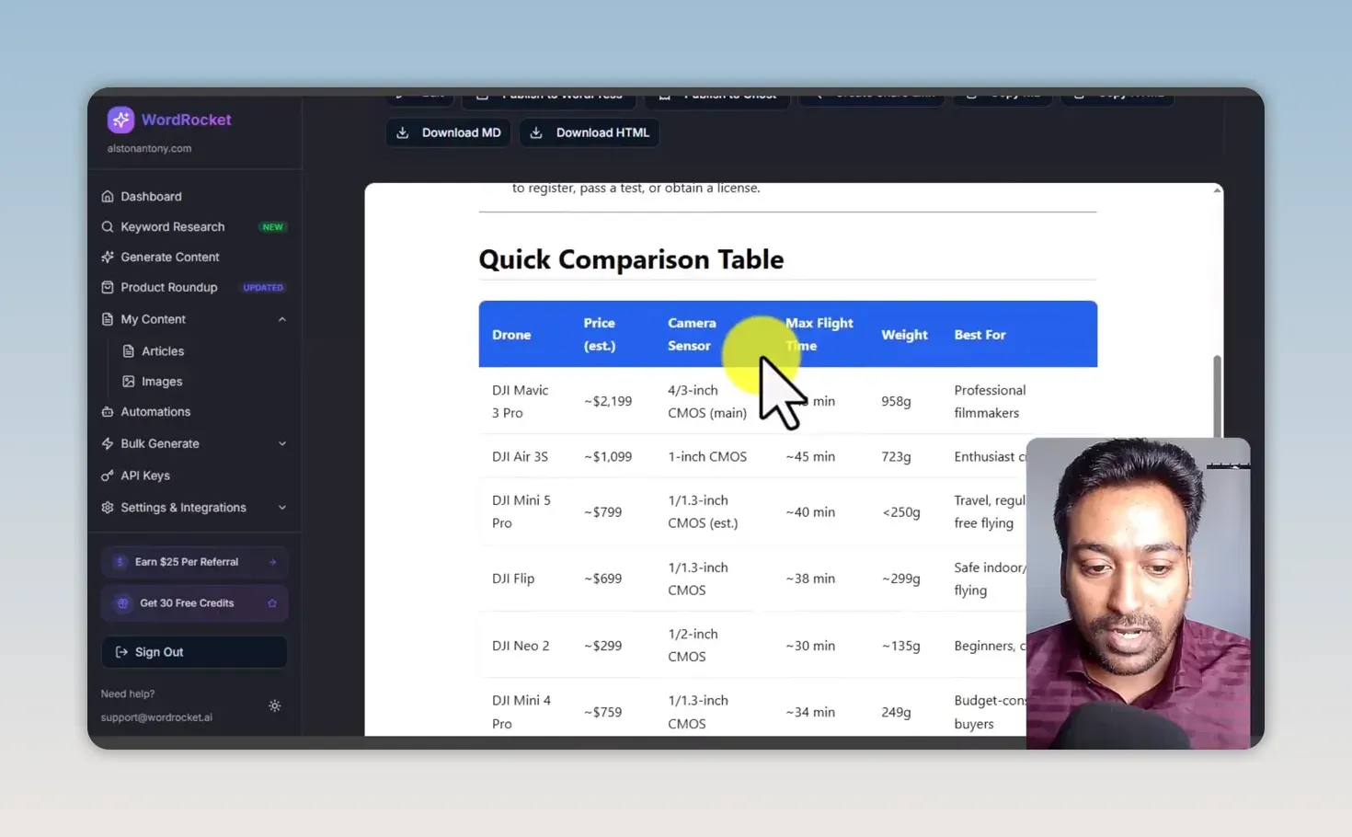Click the "~45 min" flight time cell
Viewport: 1352px width, 837px height.
(x=810, y=456)
